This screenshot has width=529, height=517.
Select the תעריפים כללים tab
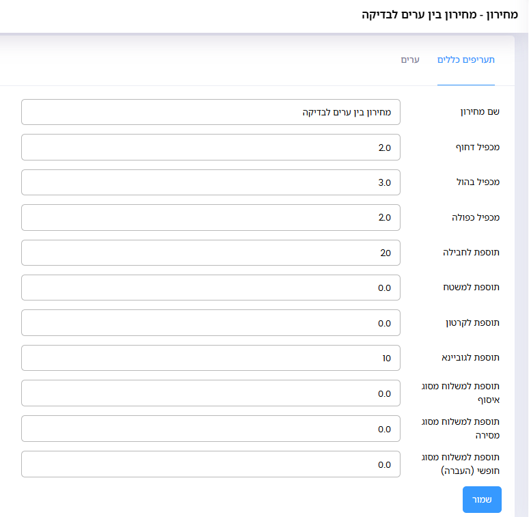pyautogui.click(x=466, y=60)
